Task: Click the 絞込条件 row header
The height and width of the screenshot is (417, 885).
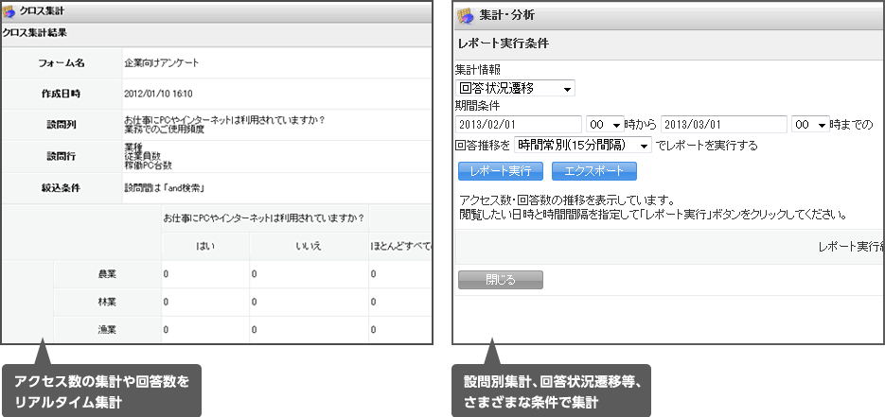Action: pyautogui.click(x=62, y=188)
